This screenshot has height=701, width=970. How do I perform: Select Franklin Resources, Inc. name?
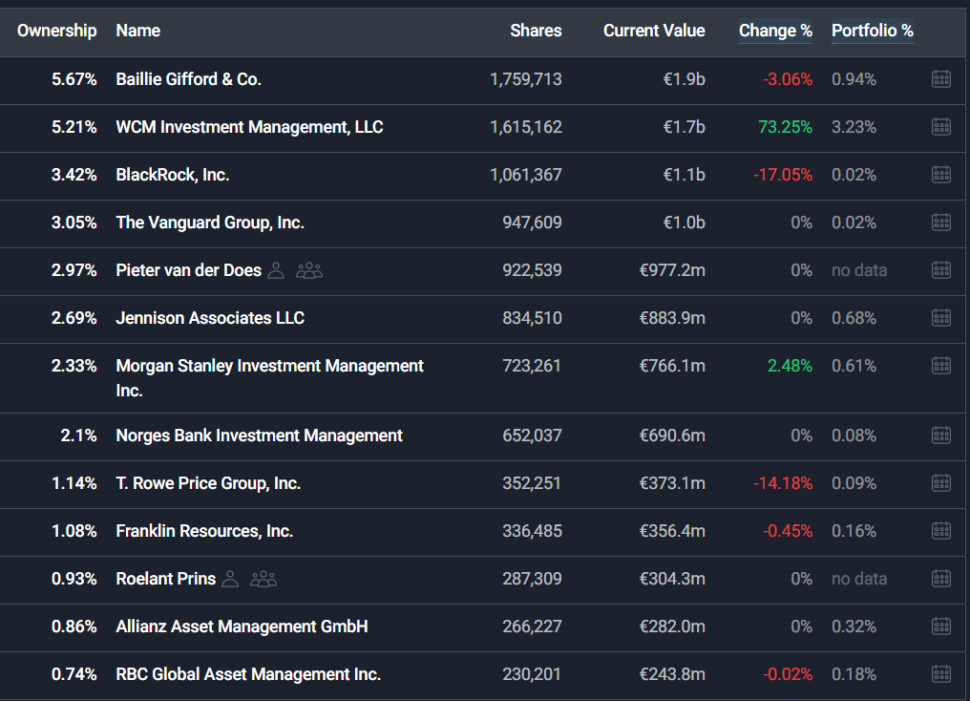click(204, 531)
